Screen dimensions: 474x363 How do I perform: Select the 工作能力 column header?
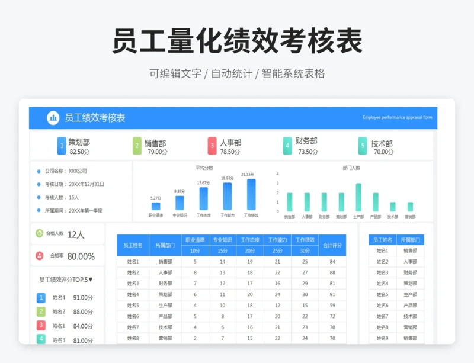point(277,240)
